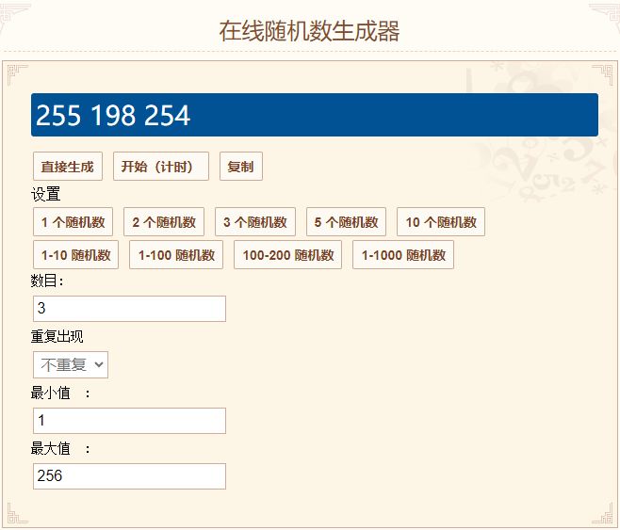Screen dimensions: 620x530
Task: Focus the 数目 count input field
Action: [130, 309]
